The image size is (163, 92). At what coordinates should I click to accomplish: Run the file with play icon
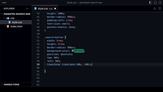point(155,8)
